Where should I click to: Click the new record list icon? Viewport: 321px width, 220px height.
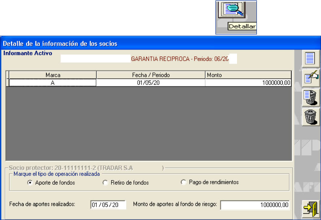click(310, 58)
